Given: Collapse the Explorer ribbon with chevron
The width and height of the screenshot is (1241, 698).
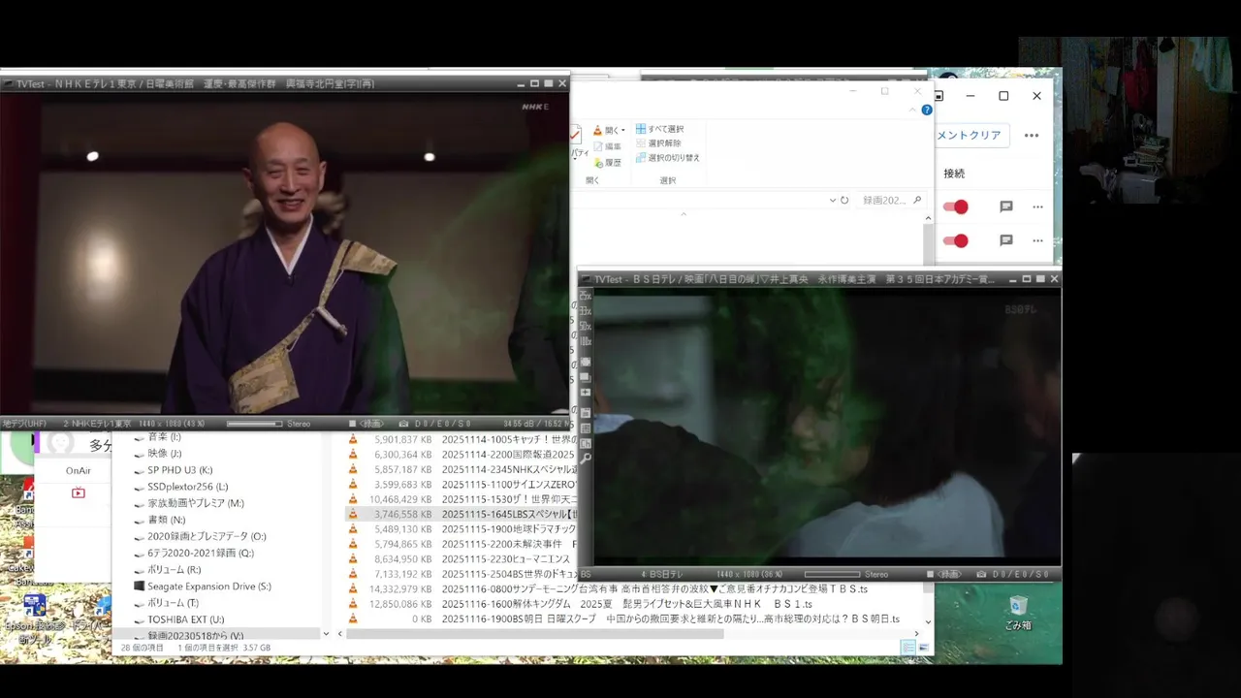Looking at the screenshot, I should [912, 111].
